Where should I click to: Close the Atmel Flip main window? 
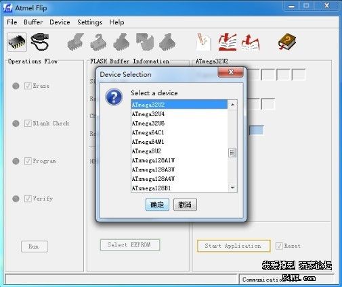(x=326, y=5)
